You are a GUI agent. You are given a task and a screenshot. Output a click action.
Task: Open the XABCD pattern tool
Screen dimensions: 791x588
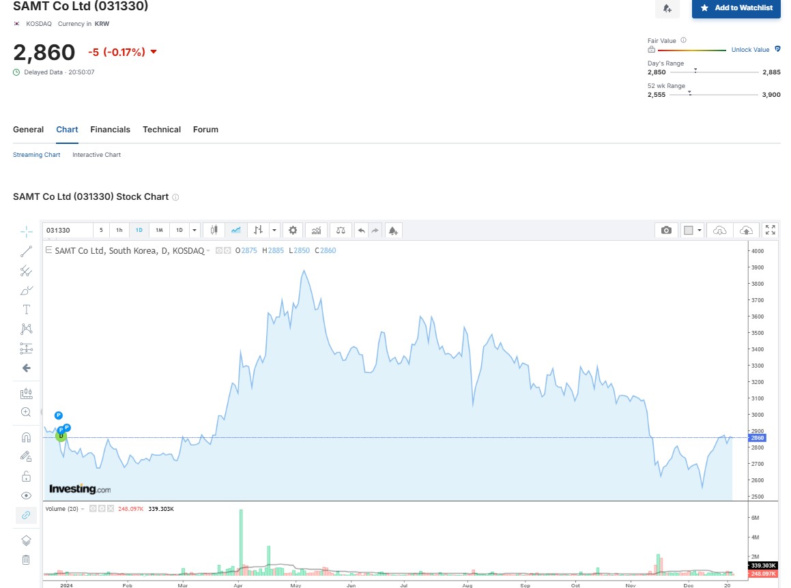click(26, 329)
